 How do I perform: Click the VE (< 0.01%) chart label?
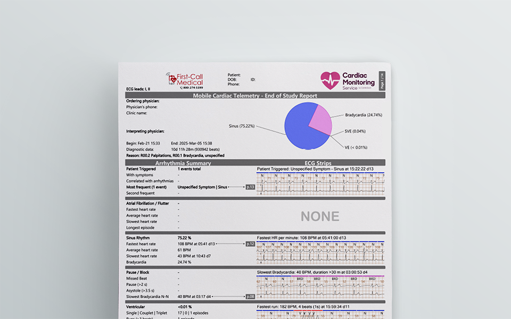(x=356, y=147)
